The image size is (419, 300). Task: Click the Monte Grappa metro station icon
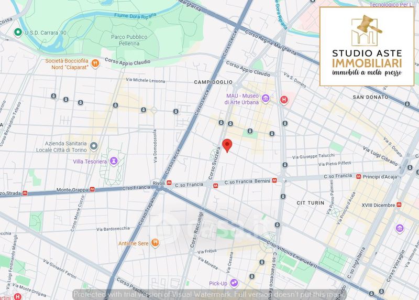tap(92, 189)
